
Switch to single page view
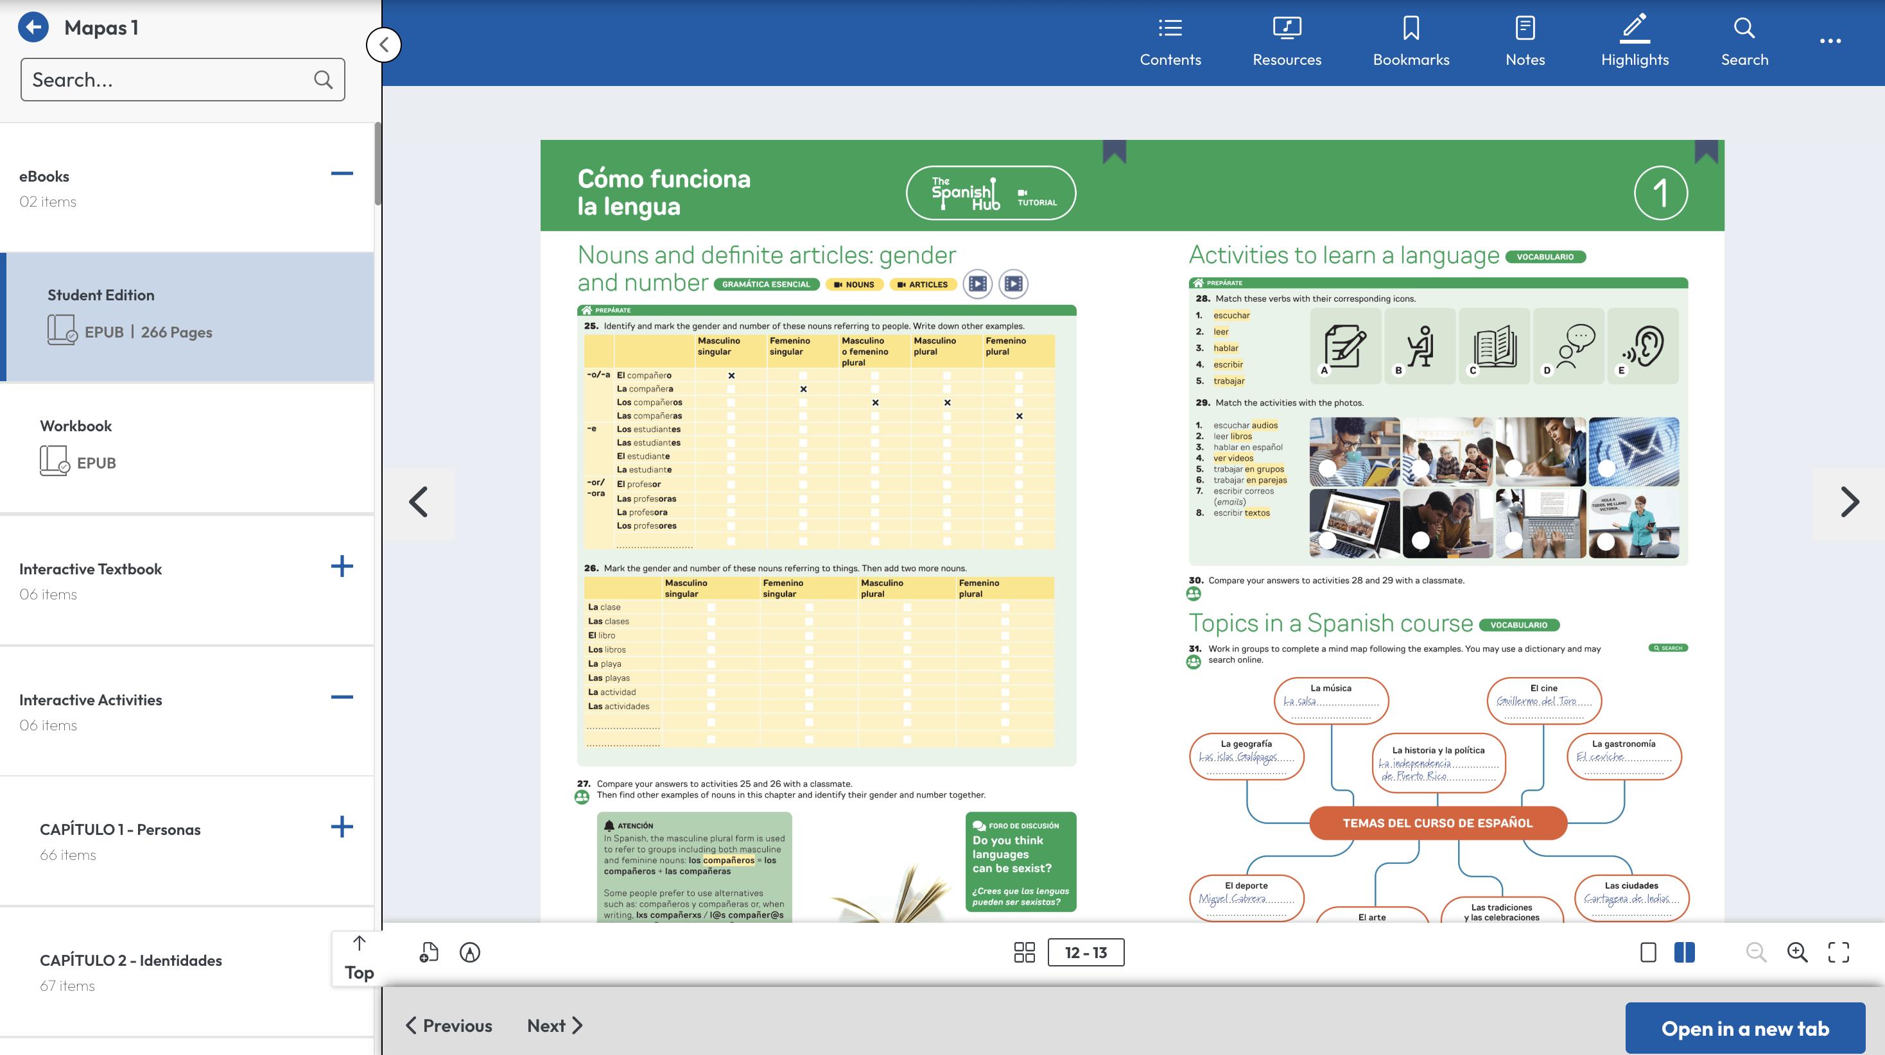[1648, 952]
